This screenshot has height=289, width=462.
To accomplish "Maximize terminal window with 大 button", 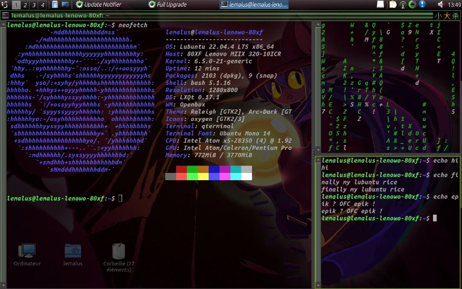I will click(447, 16).
